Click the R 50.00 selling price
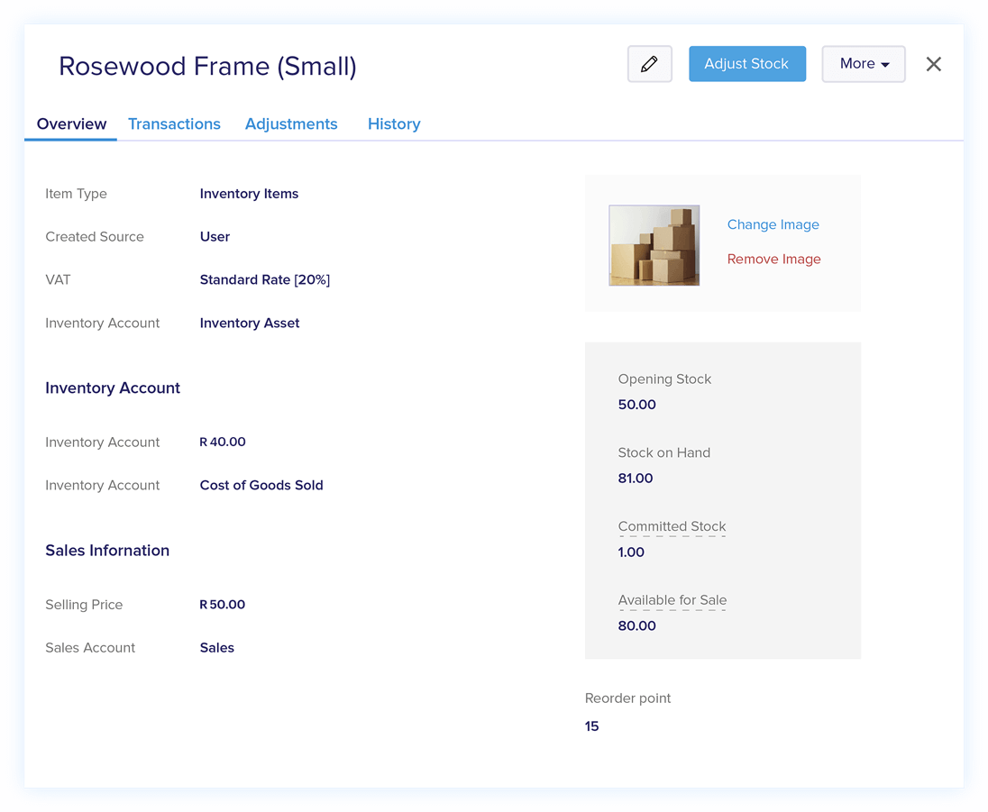Image resolution: width=988 pixels, height=812 pixels. (222, 605)
